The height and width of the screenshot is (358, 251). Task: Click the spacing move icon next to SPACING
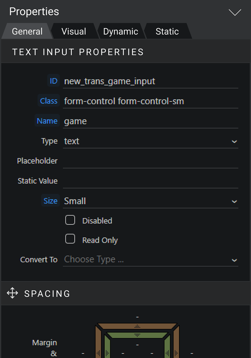(13, 293)
